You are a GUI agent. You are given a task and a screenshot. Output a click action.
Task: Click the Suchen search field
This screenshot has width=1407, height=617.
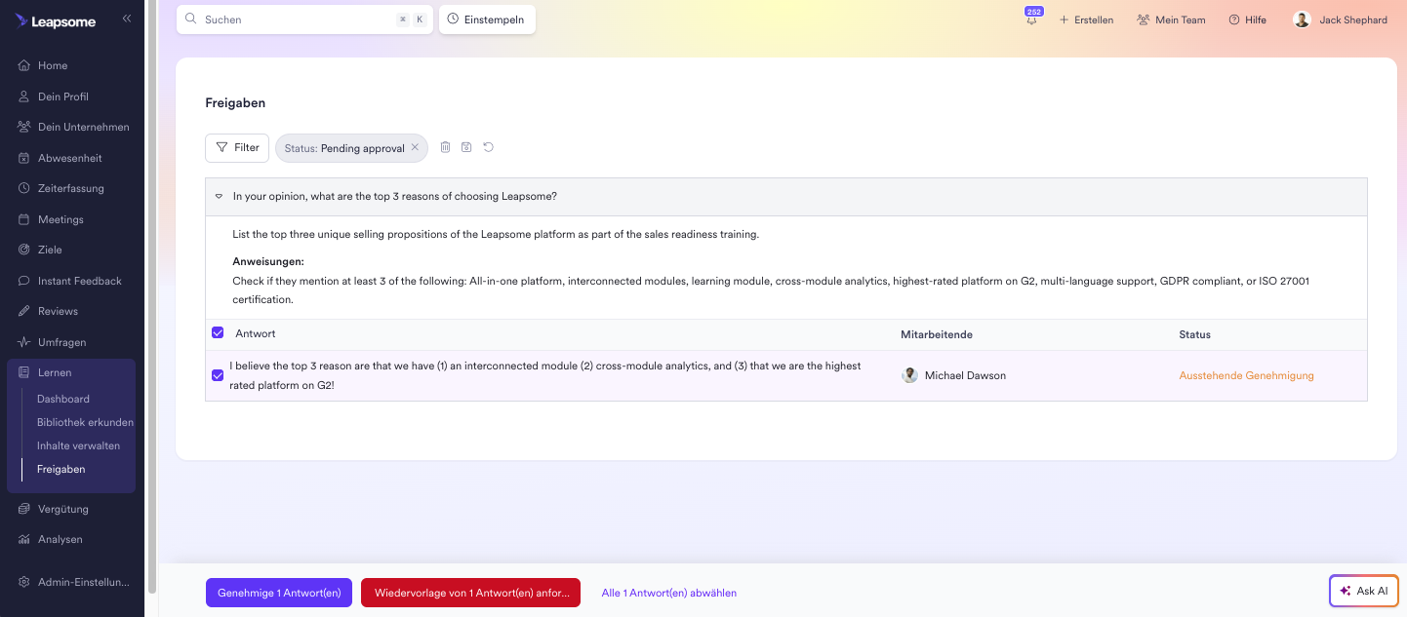(305, 19)
